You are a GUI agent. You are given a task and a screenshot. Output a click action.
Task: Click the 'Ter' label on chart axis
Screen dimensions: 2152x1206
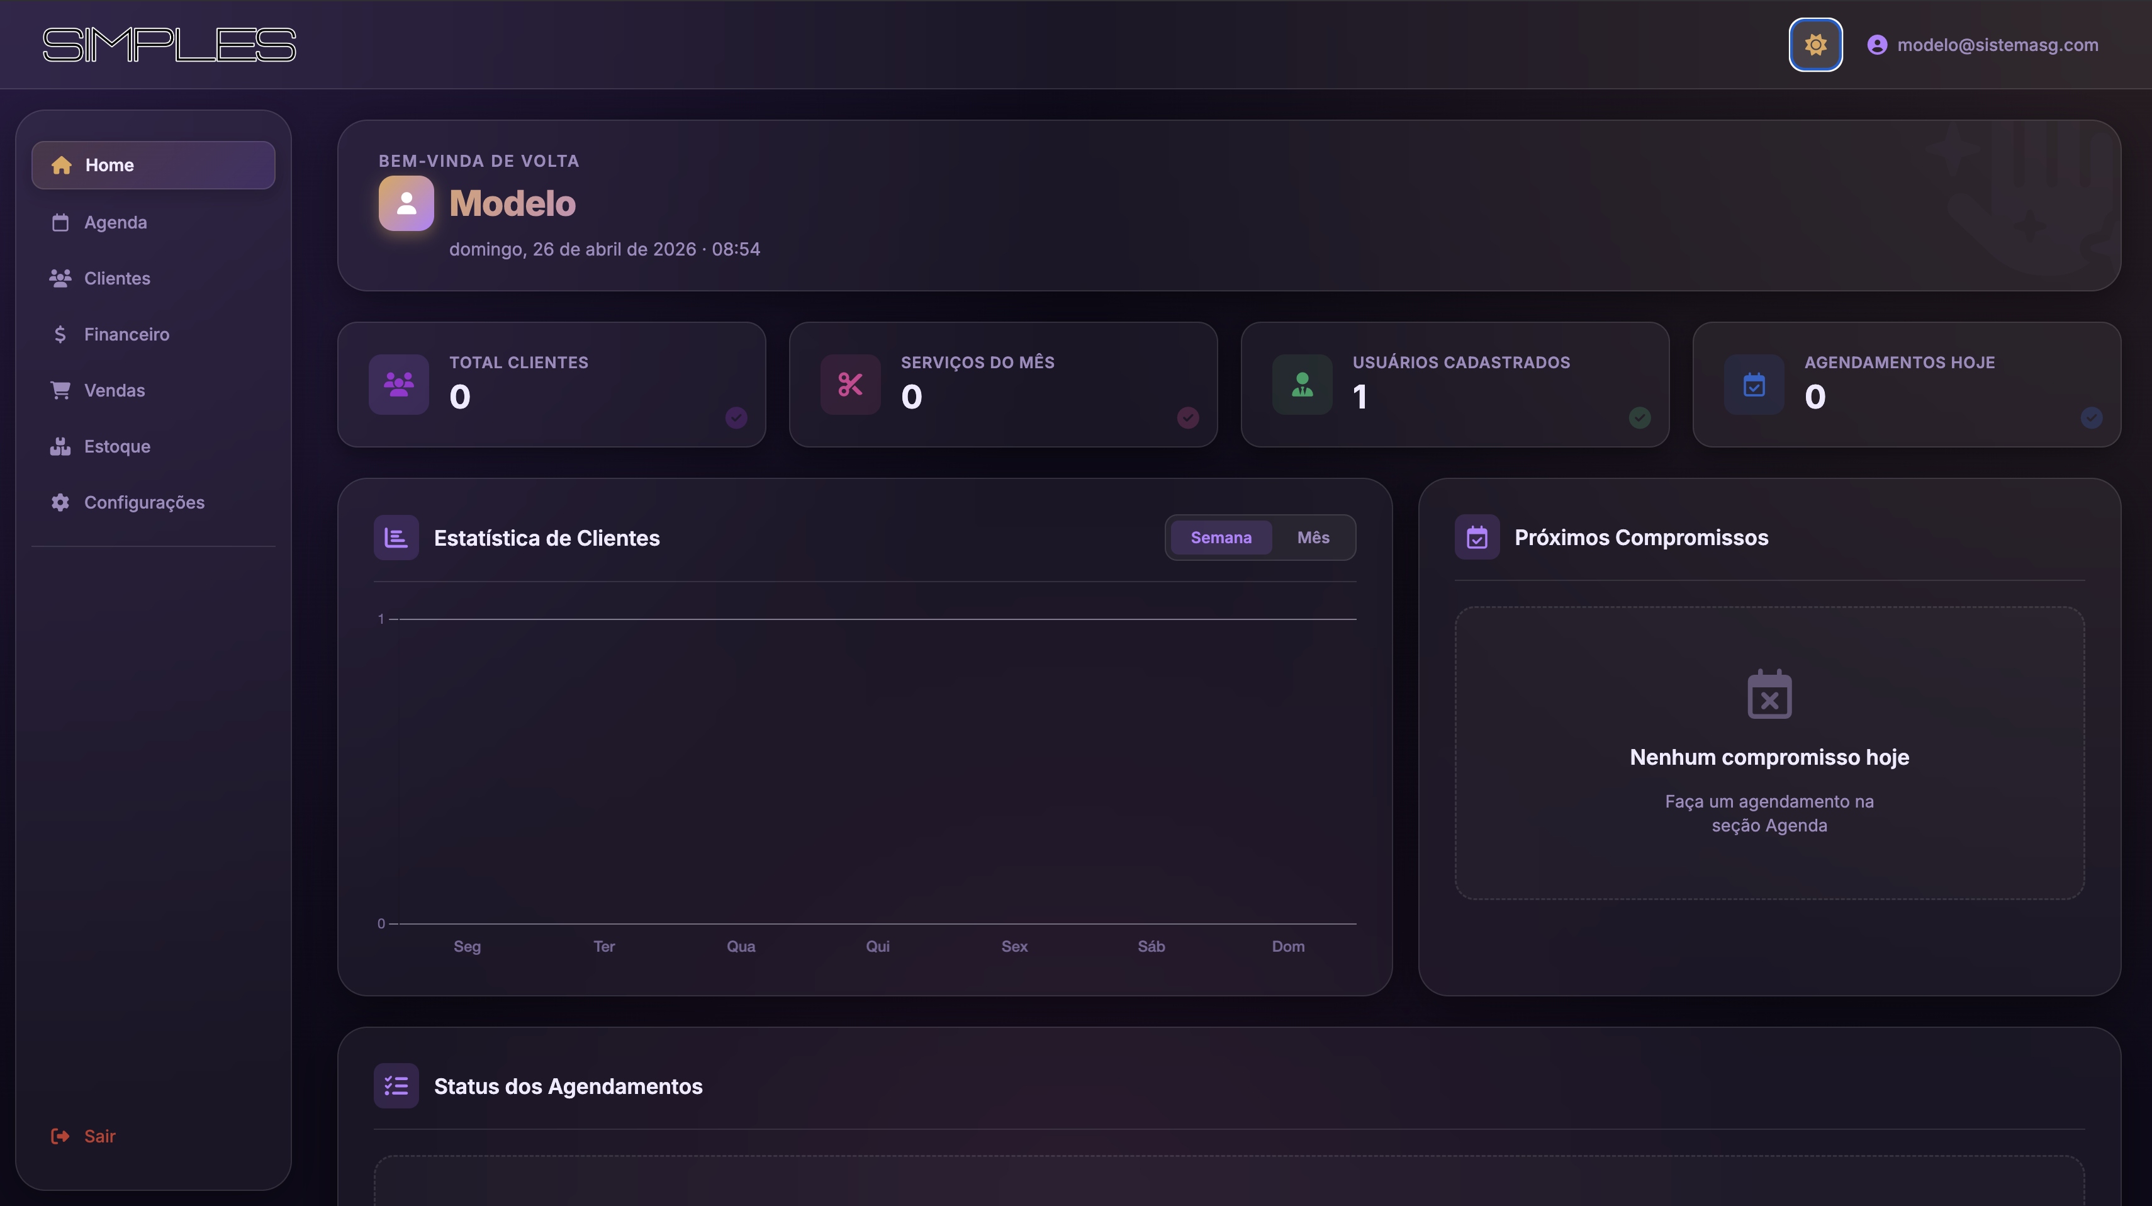tap(604, 946)
